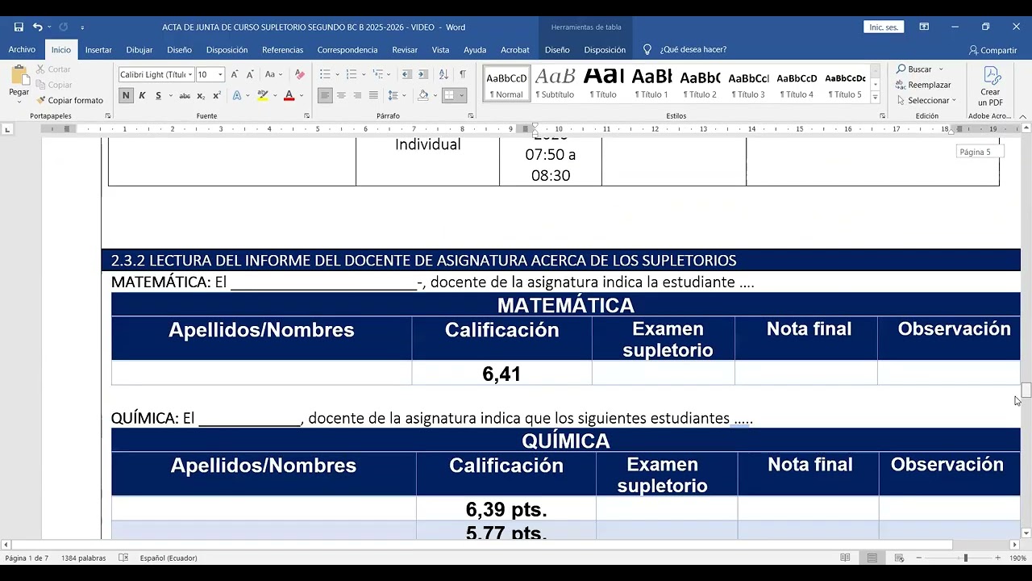Open the Archivo menu
1032x581 pixels.
point(22,49)
